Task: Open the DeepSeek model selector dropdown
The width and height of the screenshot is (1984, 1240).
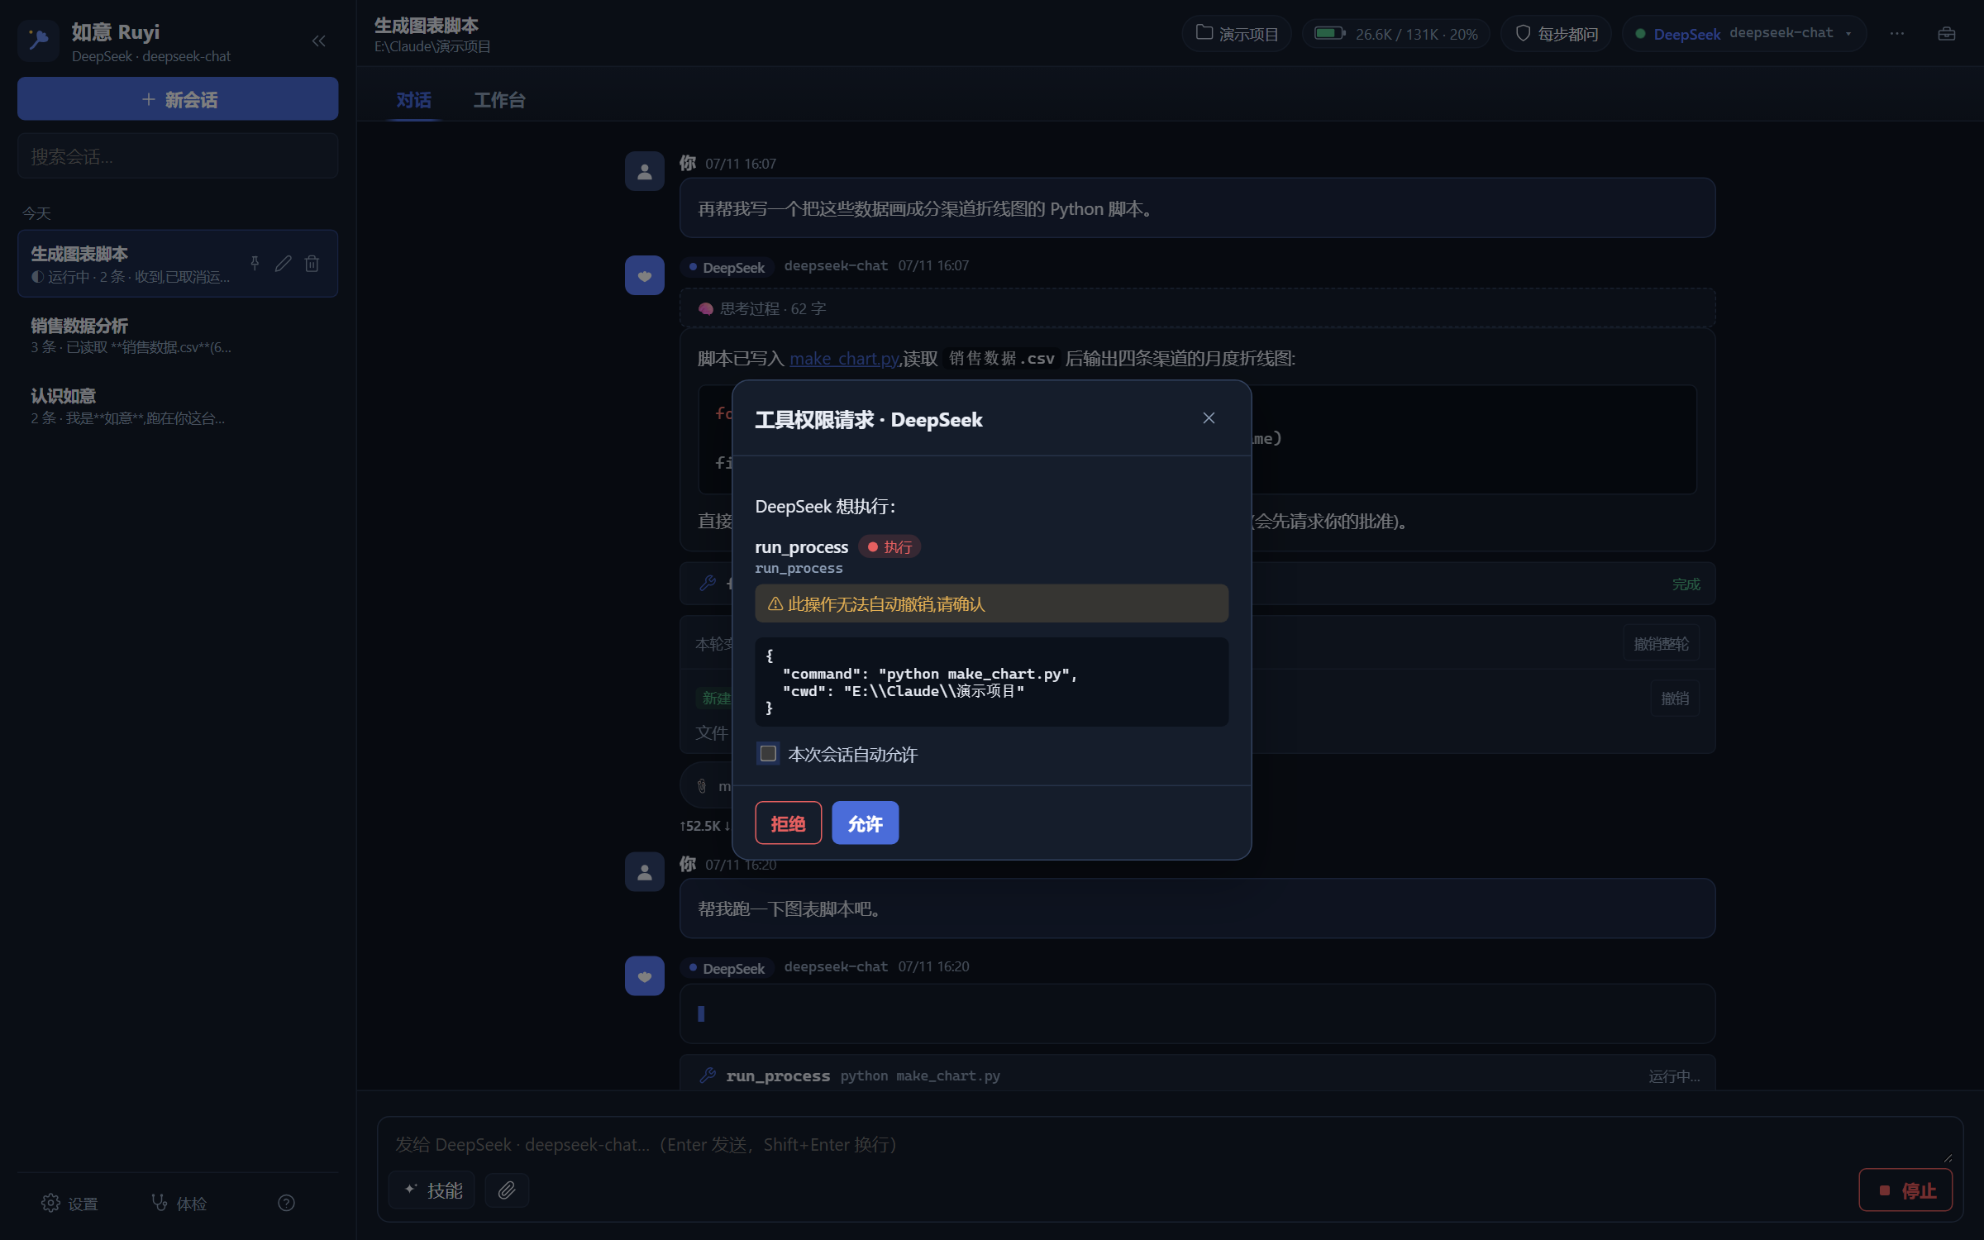Action: [1744, 34]
